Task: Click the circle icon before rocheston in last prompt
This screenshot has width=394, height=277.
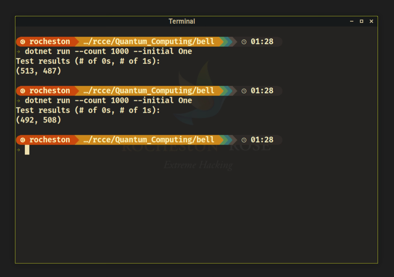Action: click(x=23, y=140)
